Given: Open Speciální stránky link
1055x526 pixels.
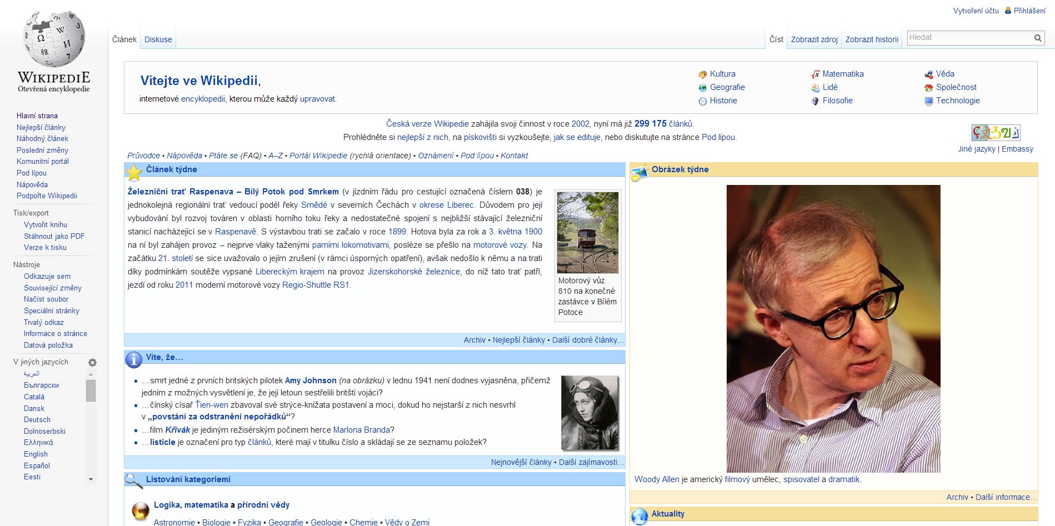Looking at the screenshot, I should pyautogui.click(x=52, y=310).
